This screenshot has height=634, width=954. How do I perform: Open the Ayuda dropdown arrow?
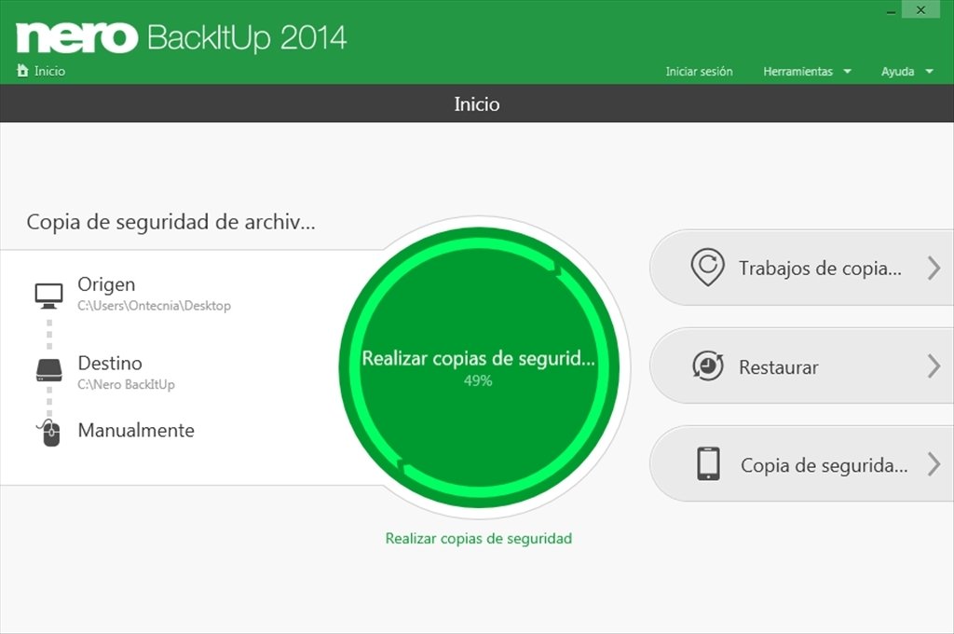(x=929, y=71)
